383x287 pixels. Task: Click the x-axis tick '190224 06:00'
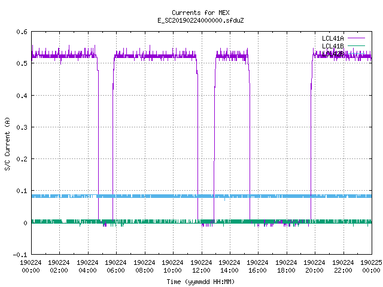pyautogui.click(x=115, y=267)
